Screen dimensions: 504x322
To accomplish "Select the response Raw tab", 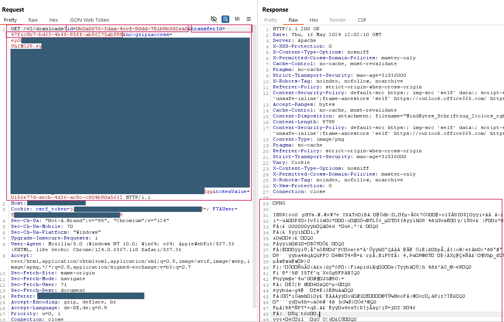I will point(293,20).
